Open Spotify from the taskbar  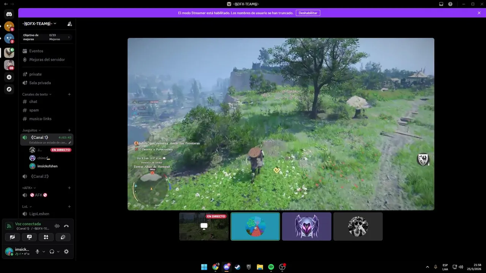click(271, 267)
